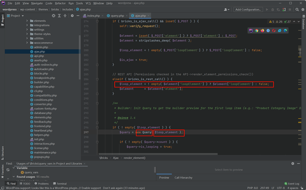The width and height of the screenshot is (306, 190).
Task: Switch to the index.php editor tab
Action: [93, 15]
